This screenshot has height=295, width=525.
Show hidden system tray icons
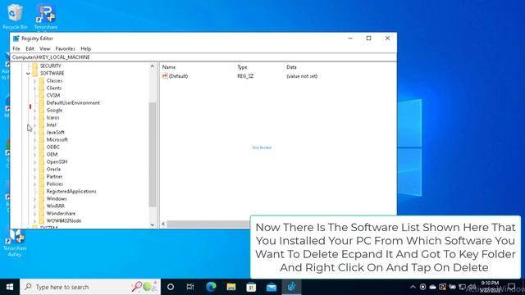tap(413, 287)
